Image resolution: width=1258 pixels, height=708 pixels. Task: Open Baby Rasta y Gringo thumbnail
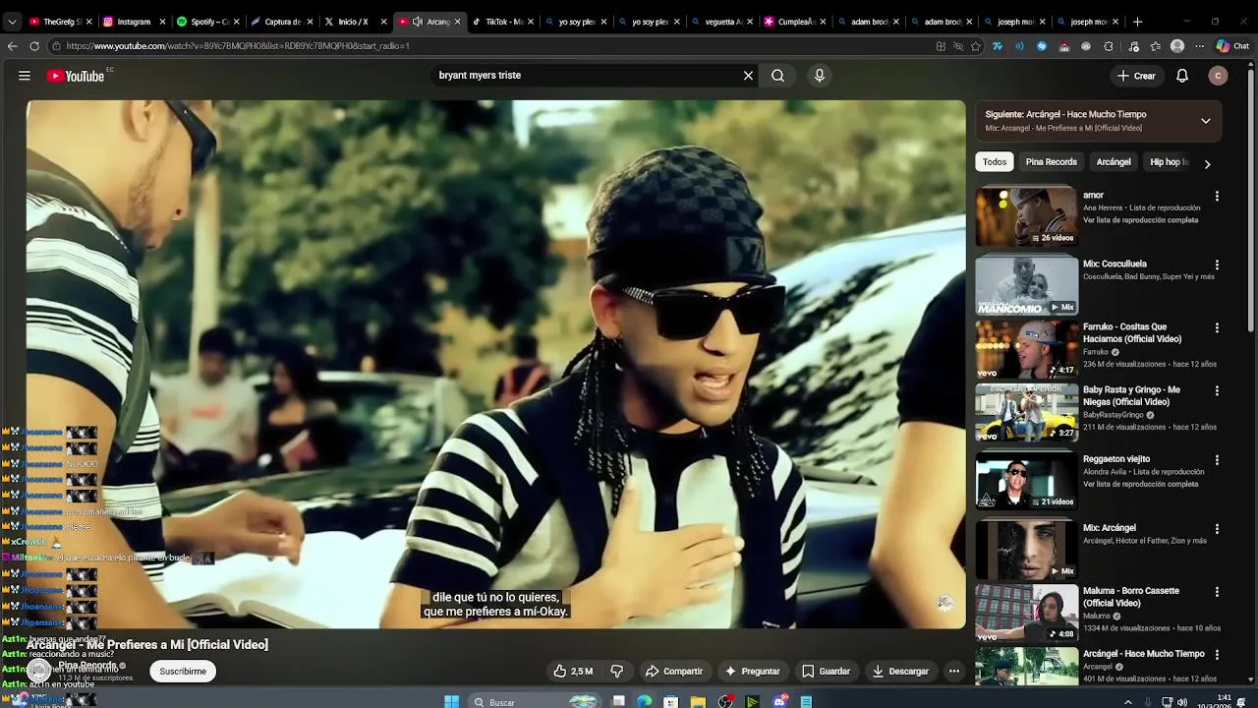[x=1026, y=412]
